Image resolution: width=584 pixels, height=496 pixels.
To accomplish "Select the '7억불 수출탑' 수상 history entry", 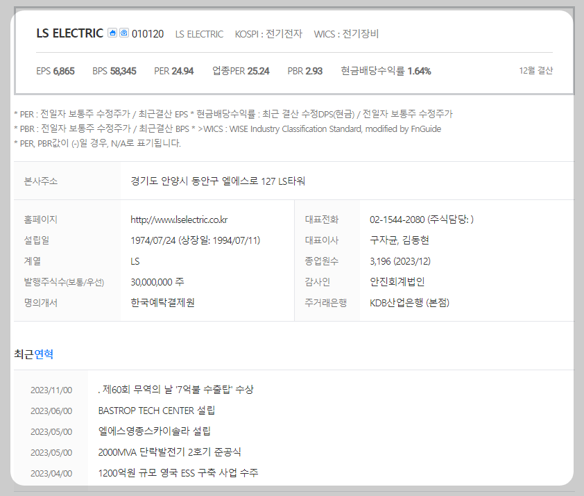I will coord(175,390).
